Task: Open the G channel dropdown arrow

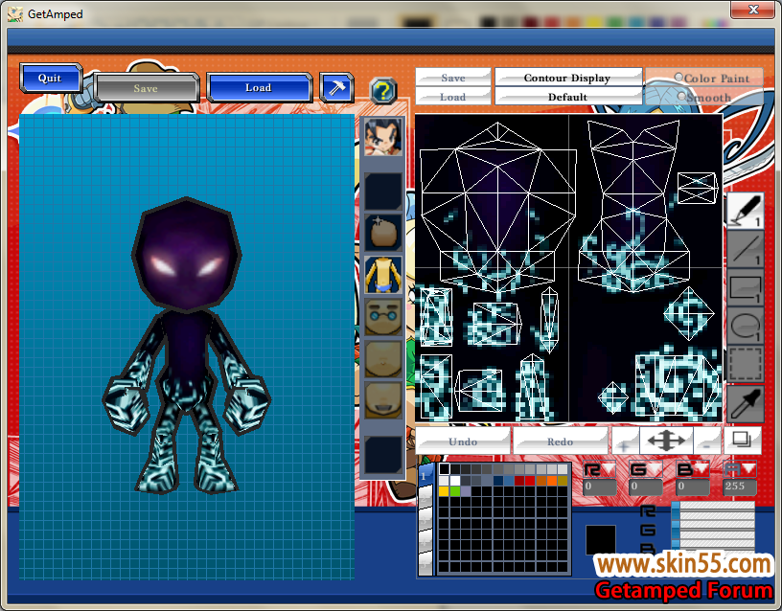Action: coord(655,469)
